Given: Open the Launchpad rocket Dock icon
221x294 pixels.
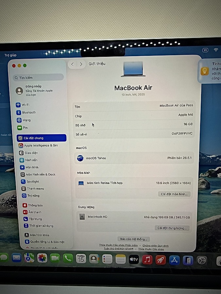Looking at the screenshot, I should [x=161, y=260].
